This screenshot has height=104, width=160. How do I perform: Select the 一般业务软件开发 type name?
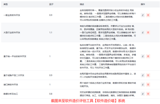coord(12,15)
